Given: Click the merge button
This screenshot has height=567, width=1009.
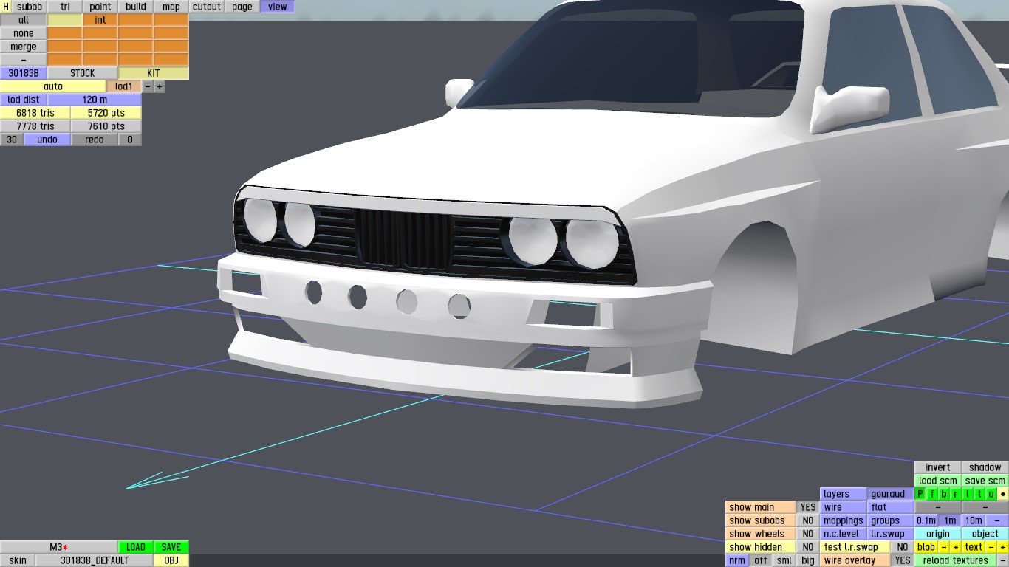Looking at the screenshot, I should [x=24, y=47].
